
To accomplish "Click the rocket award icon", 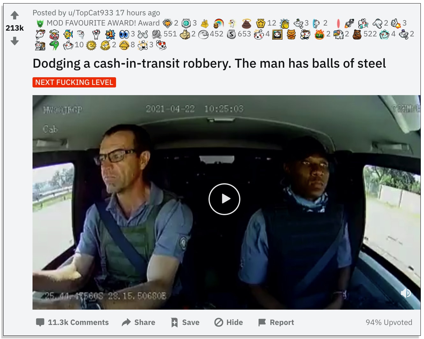I will coord(349,23).
